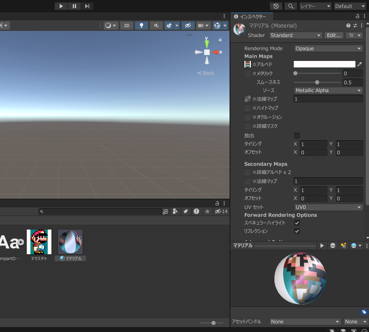Uncheck the スペキュラーハイライト checkbox
Viewport: 369px width, 332px height.
(297, 223)
